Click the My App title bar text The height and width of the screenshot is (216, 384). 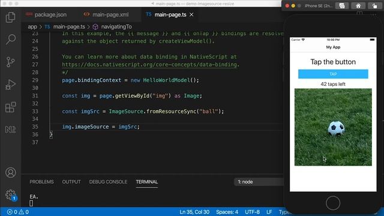333,47
